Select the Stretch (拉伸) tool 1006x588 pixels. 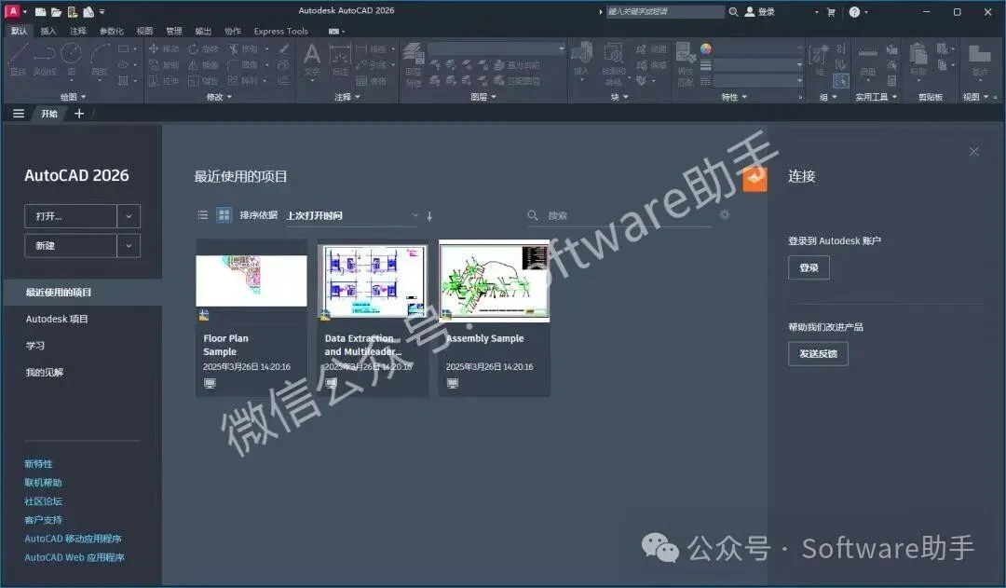(x=164, y=81)
